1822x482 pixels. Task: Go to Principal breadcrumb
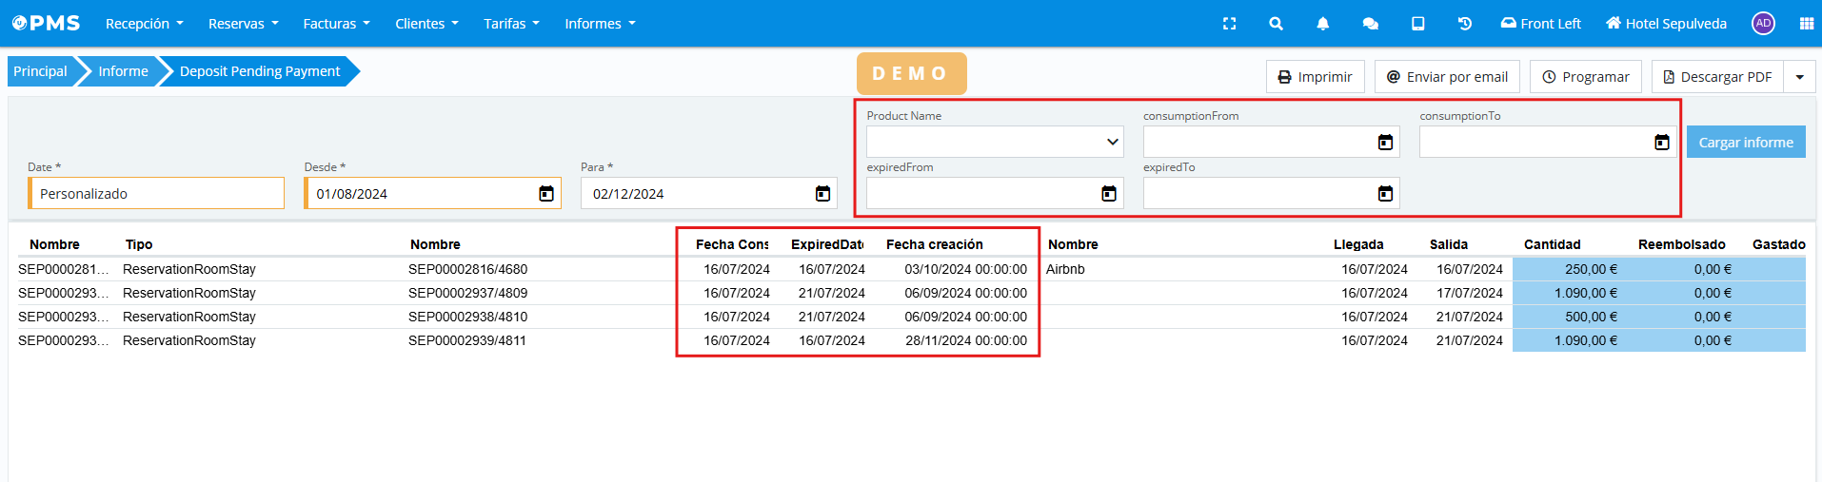pyautogui.click(x=40, y=71)
